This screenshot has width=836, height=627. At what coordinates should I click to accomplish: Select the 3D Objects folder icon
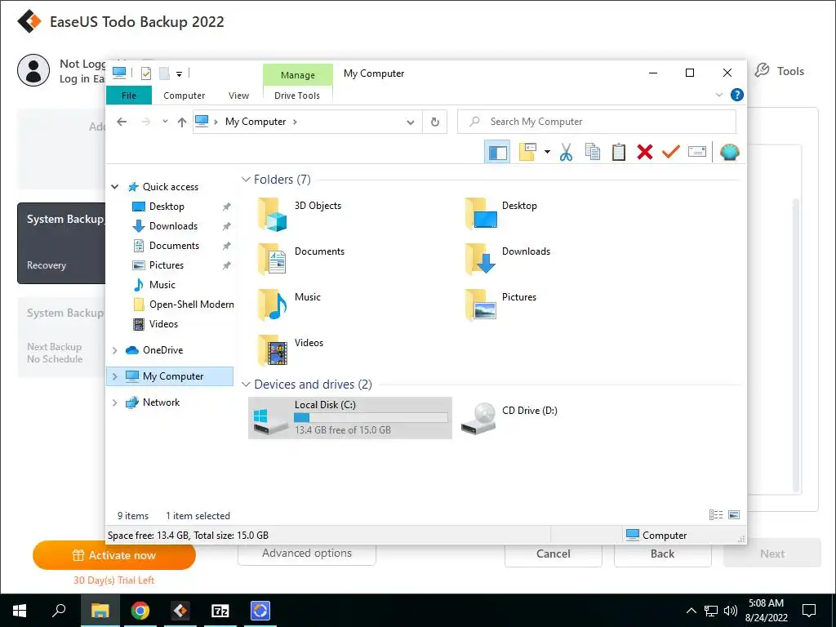(x=273, y=214)
